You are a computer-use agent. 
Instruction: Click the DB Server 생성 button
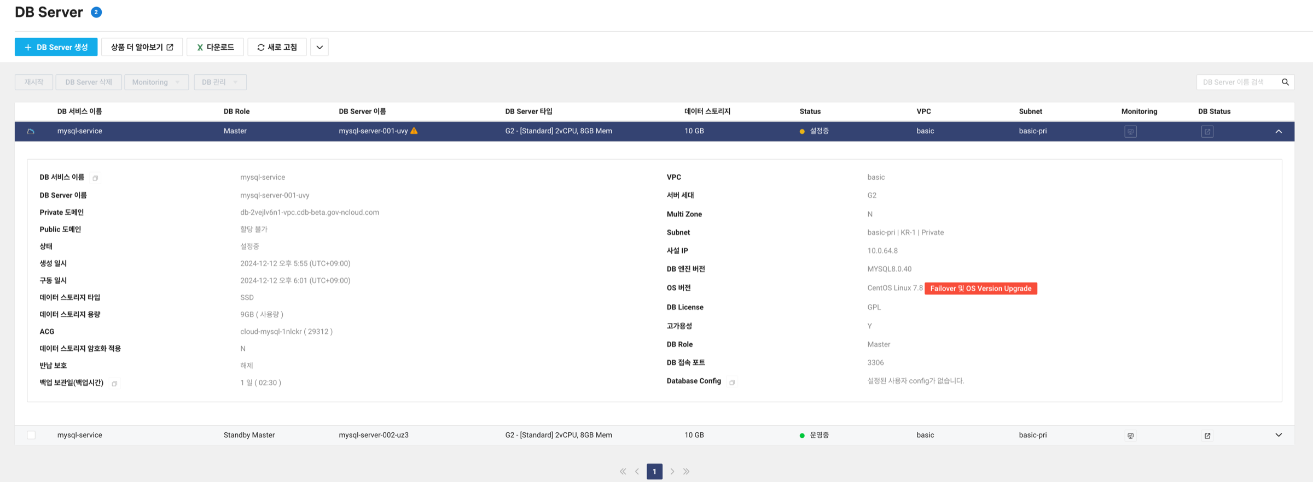56,47
